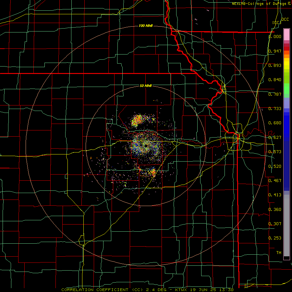This screenshot has width=292, height=292.
Task: Pick the bright green segment of the color bar
Action: click(286, 89)
